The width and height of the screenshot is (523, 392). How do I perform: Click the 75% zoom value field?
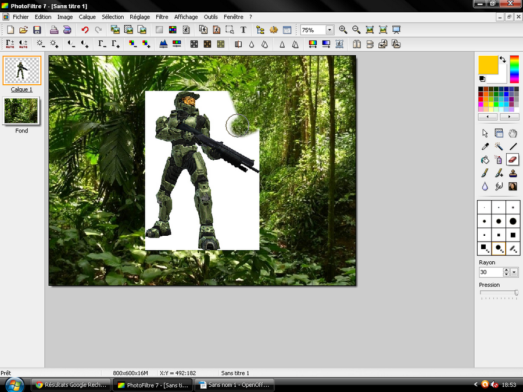click(x=313, y=30)
